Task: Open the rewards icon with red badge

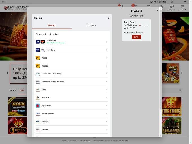Action: tap(121, 6)
